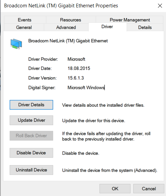The height and width of the screenshot is (196, 166).
Task: Go to the General tab
Action: click(x=24, y=27)
